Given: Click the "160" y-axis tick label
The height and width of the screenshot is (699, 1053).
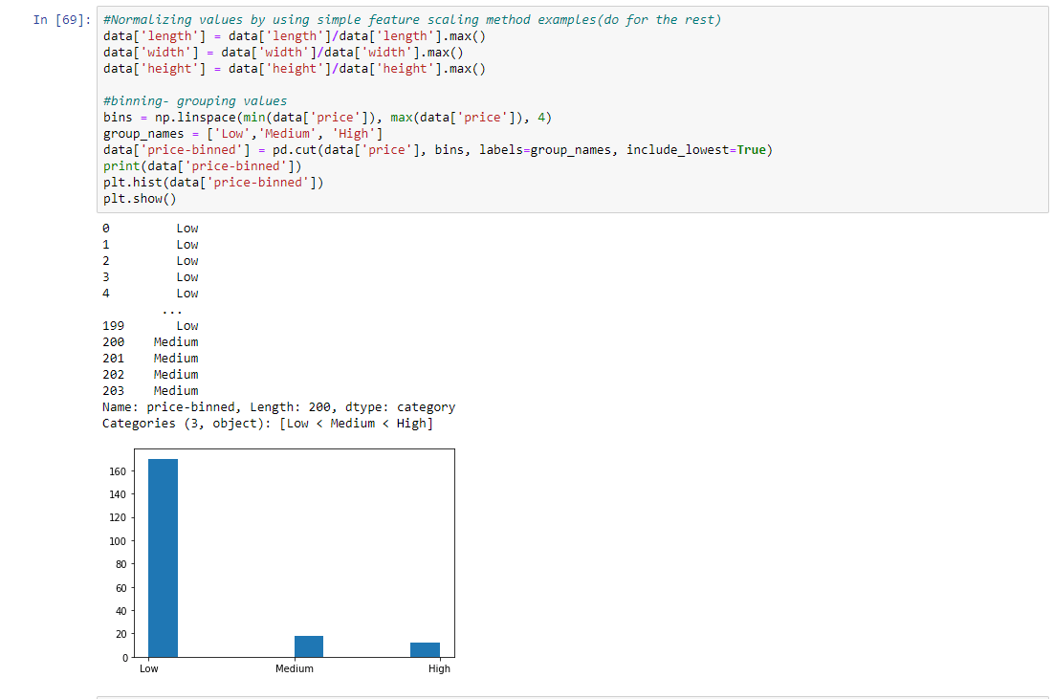Looking at the screenshot, I should coord(121,470).
